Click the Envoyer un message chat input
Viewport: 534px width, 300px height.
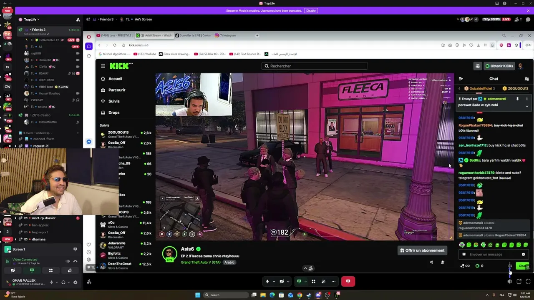coord(494,255)
